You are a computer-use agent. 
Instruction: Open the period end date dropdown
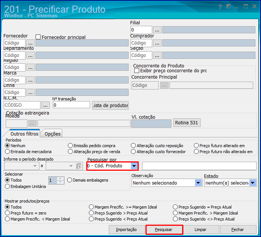(71, 166)
